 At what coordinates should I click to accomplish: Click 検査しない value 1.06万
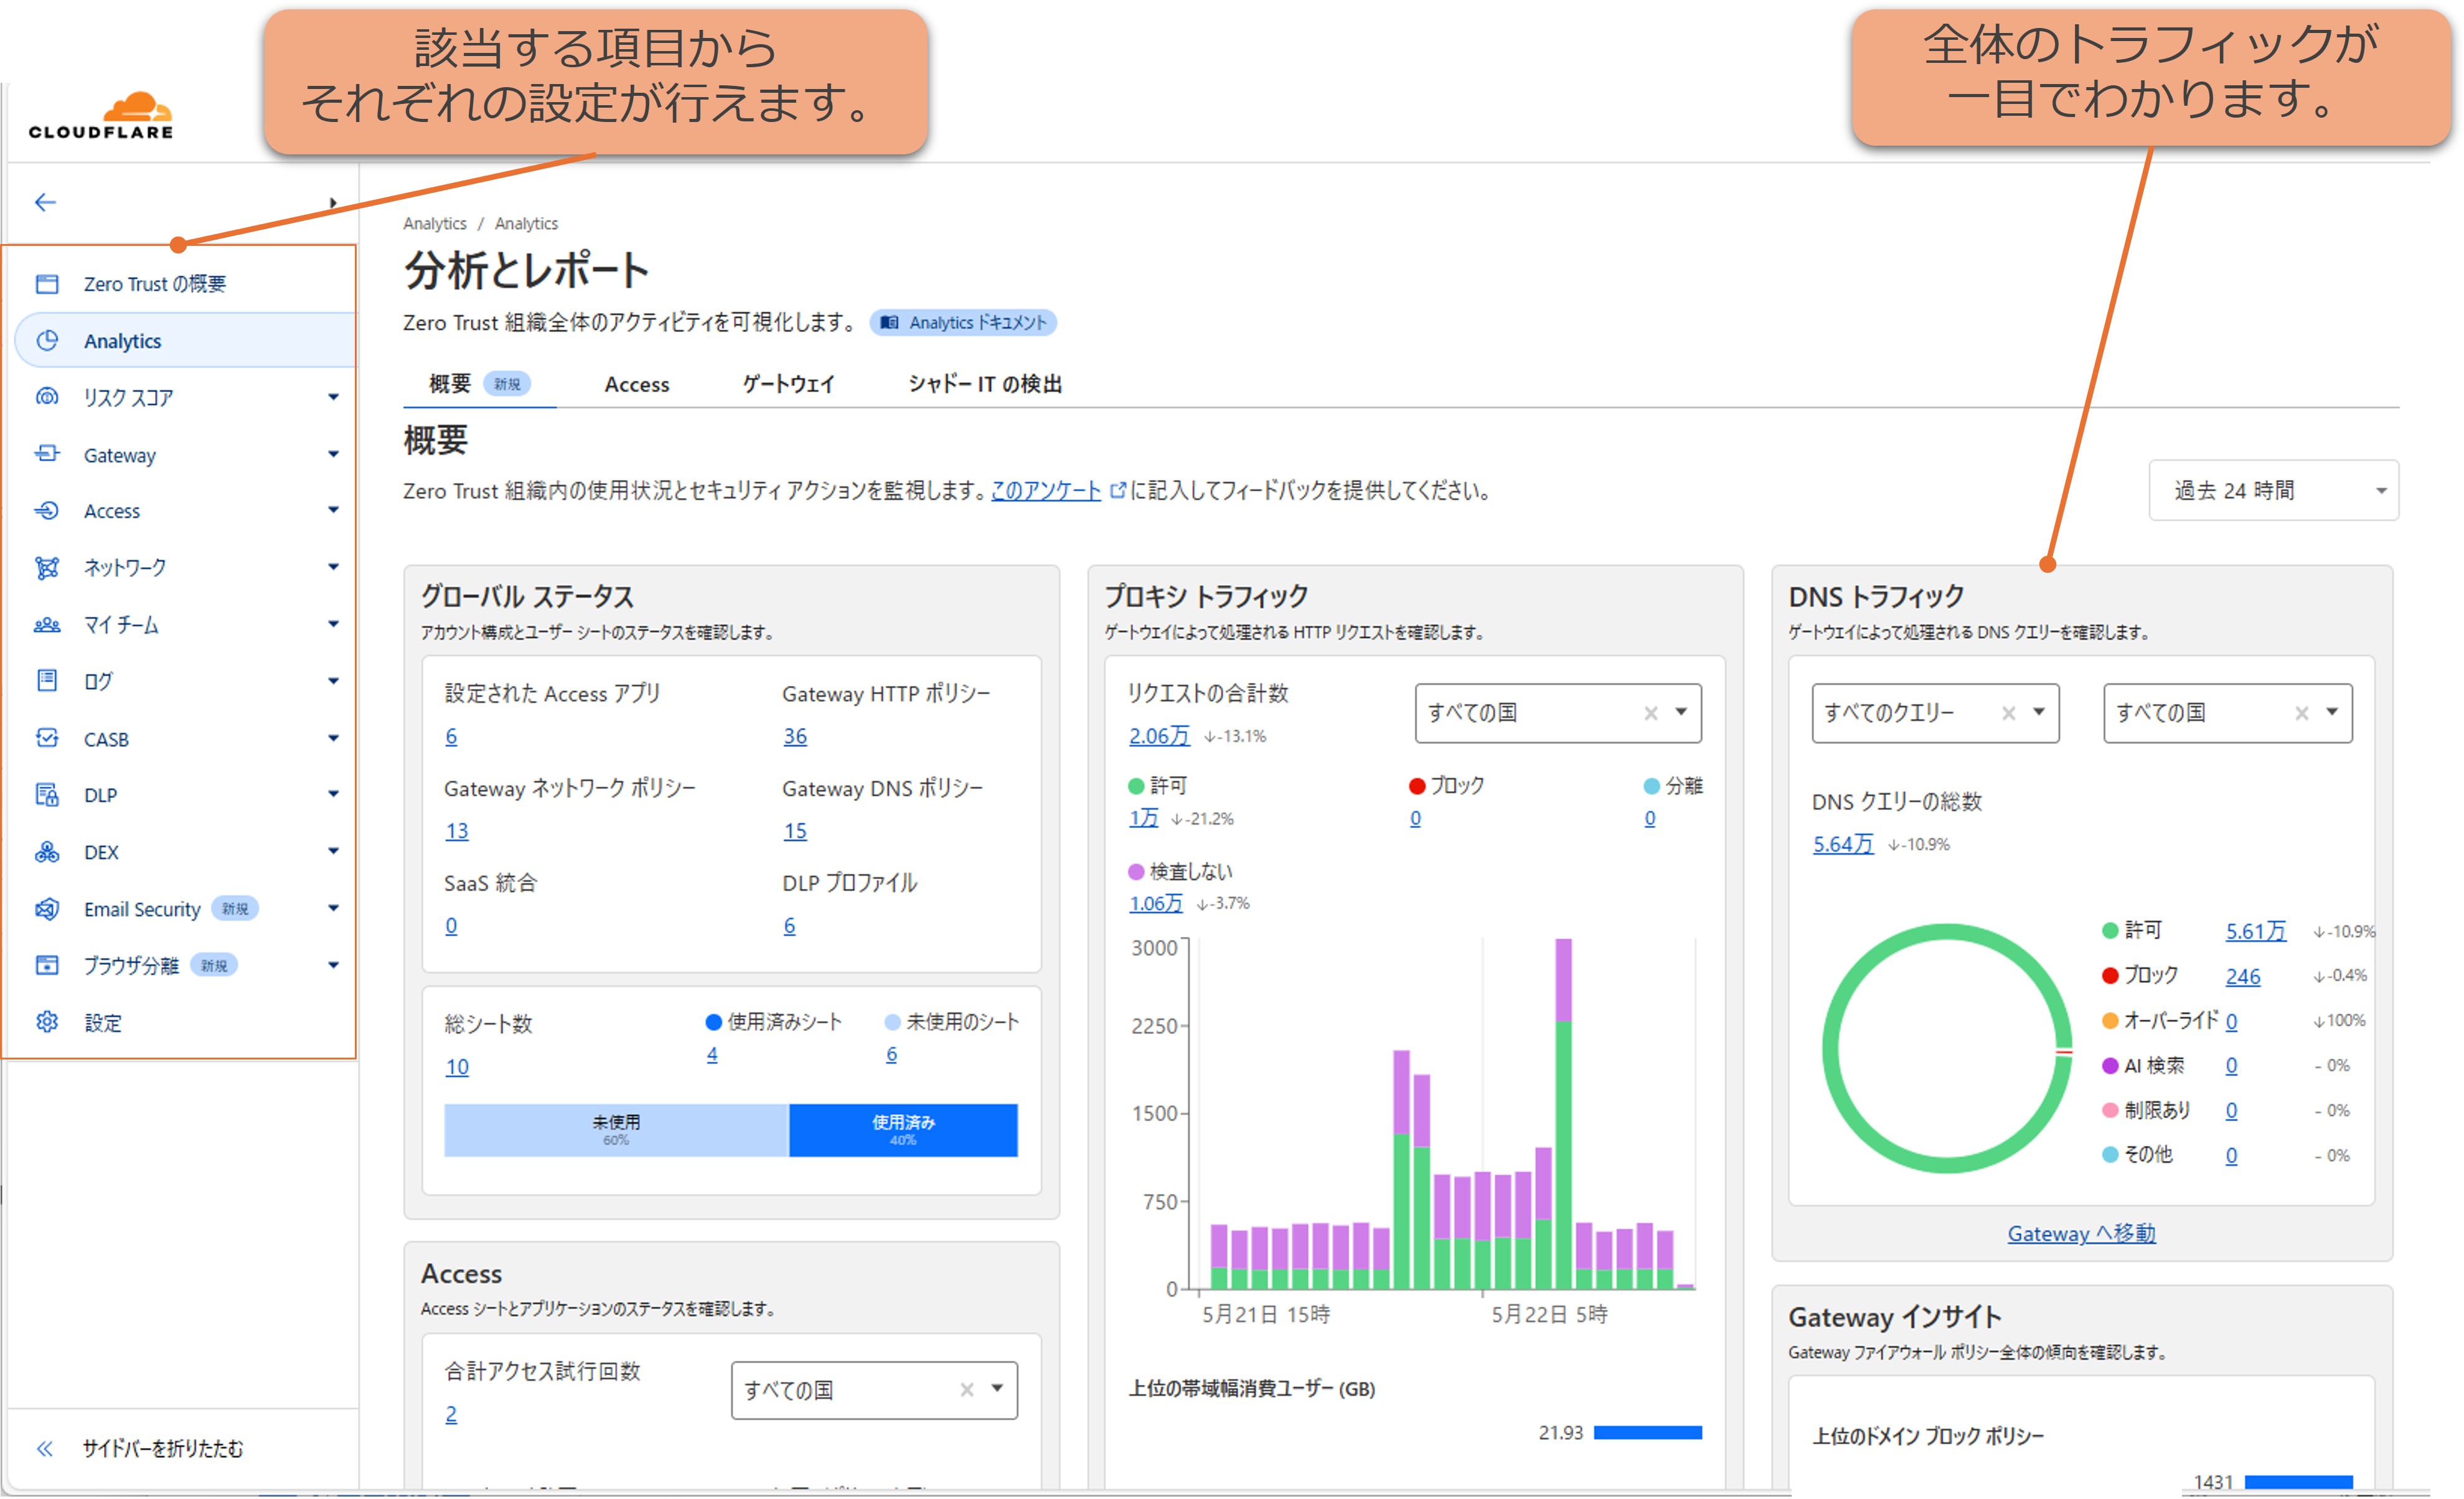(1155, 904)
